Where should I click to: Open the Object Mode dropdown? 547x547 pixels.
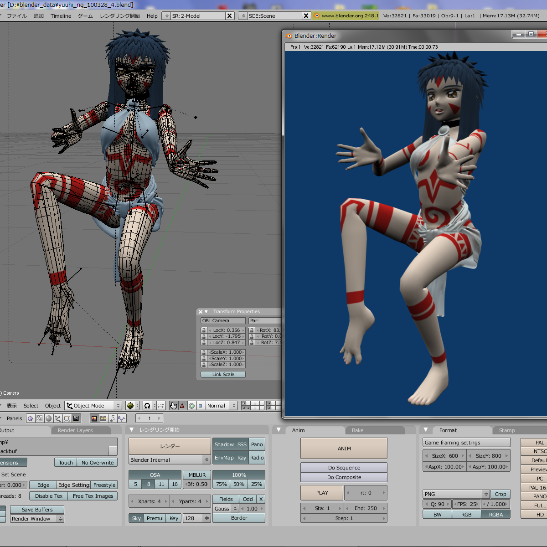[x=93, y=406]
